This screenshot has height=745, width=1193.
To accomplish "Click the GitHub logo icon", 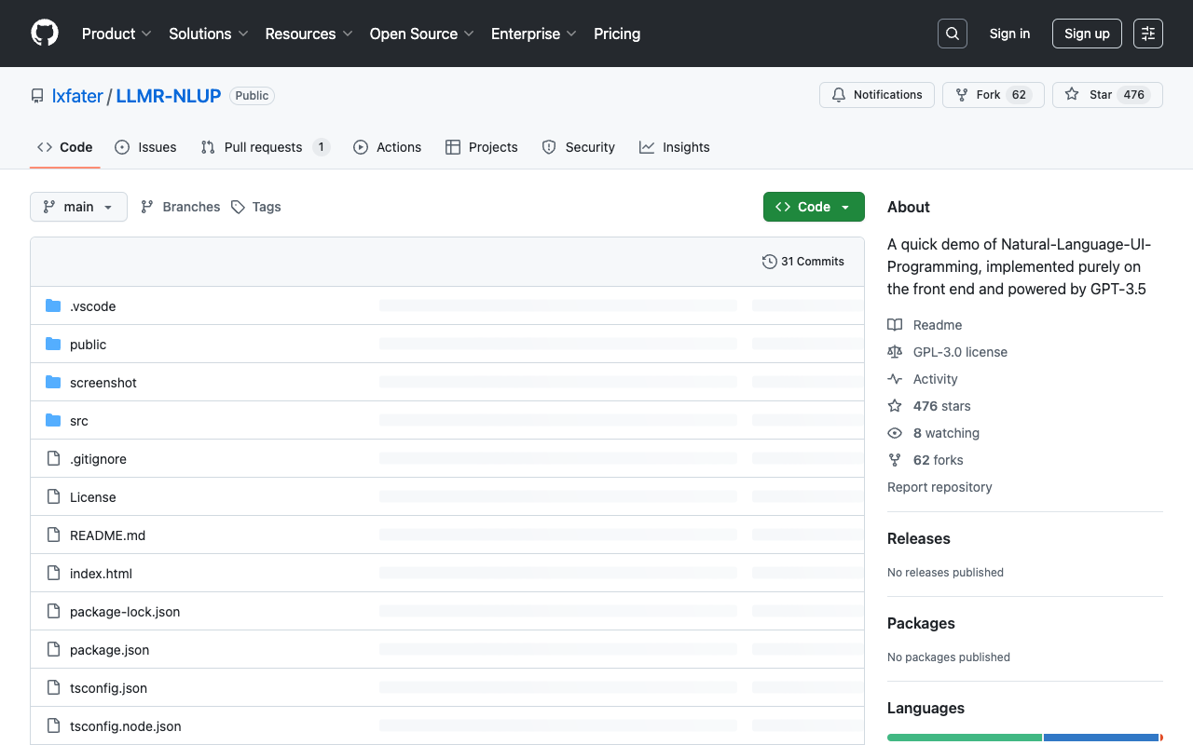I will click(45, 34).
